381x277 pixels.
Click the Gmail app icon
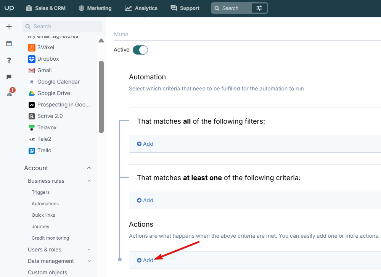pyautogui.click(x=32, y=71)
